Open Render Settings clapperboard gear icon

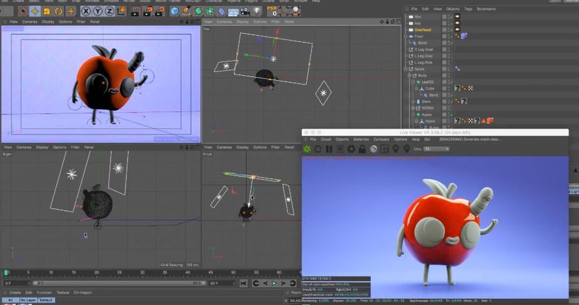pos(159,11)
